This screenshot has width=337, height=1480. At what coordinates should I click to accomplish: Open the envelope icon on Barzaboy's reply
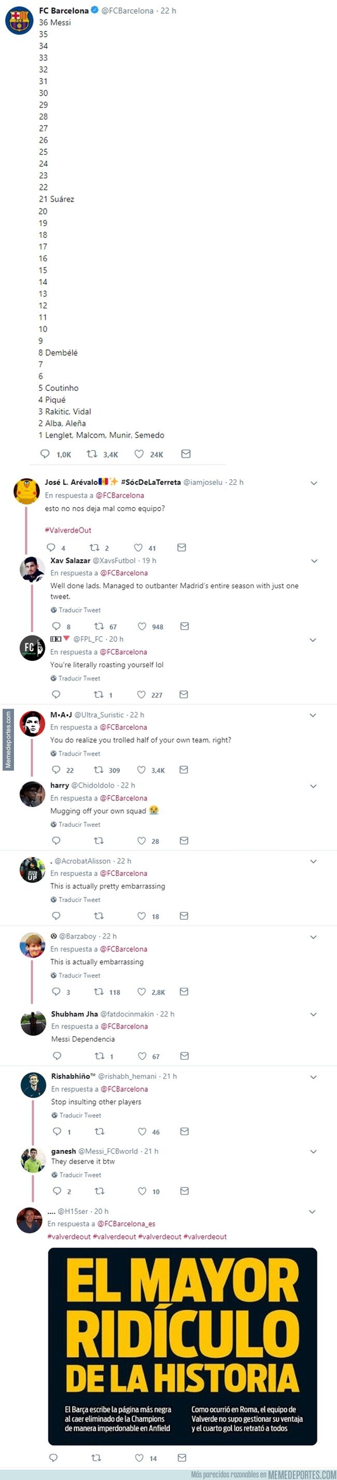coord(184,992)
